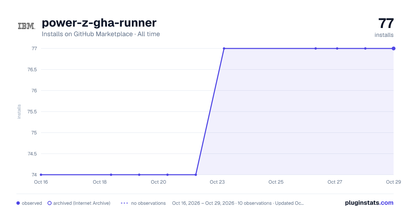Click the y-axis label 76

(x=34, y=91)
